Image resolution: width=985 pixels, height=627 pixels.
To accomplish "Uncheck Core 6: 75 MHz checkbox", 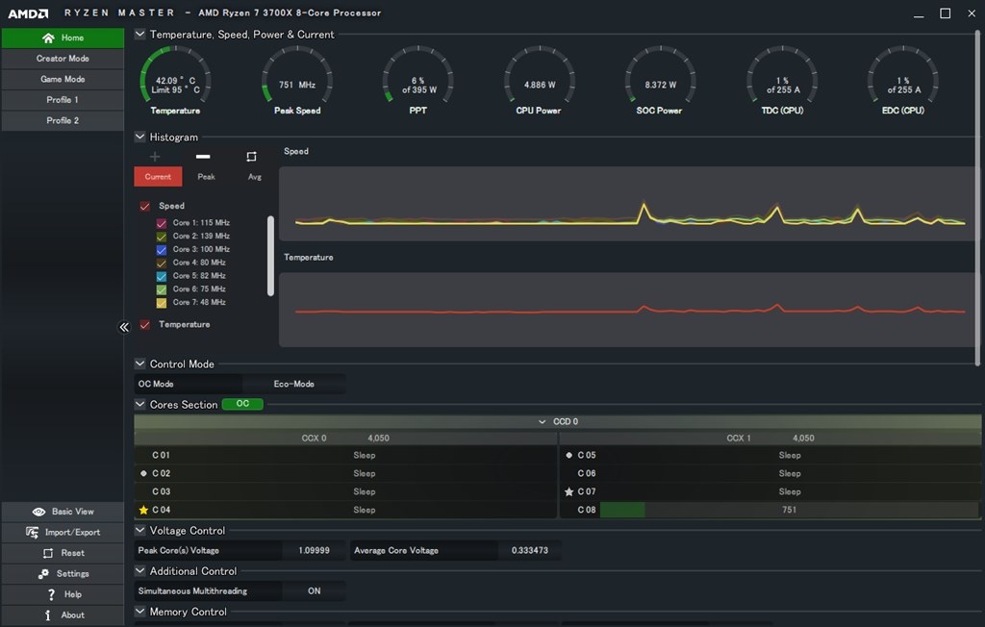I will point(162,289).
